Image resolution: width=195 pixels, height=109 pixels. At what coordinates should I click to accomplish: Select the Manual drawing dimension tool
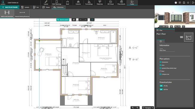22,14
